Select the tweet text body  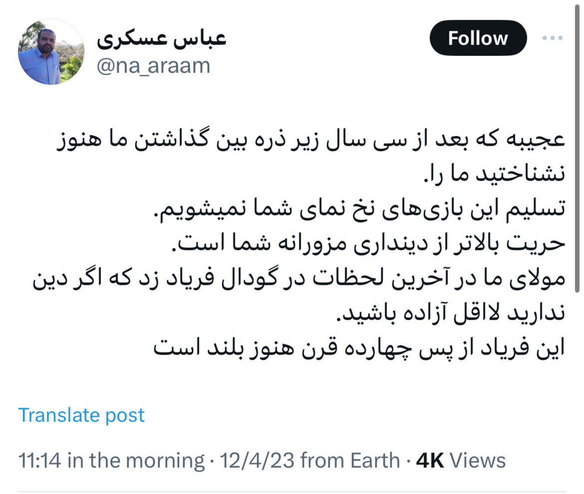(x=304, y=243)
